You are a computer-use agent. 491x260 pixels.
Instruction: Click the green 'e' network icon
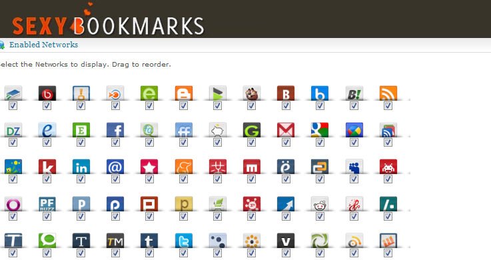149,93
